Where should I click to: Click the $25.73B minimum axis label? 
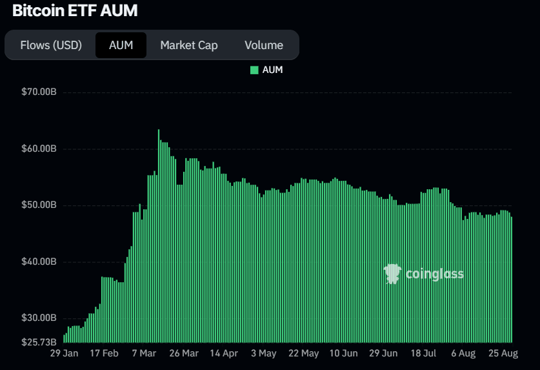[39, 340]
